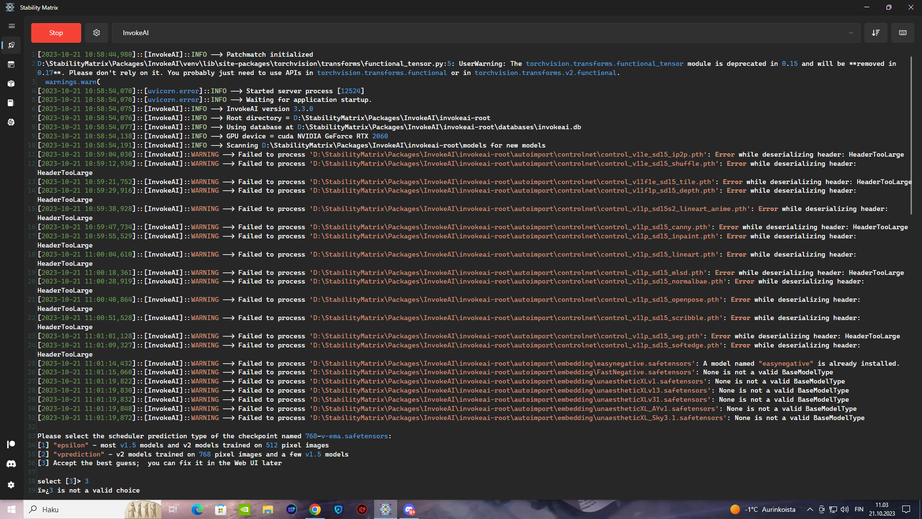
Task: Open the Inference tab in the sidebar
Action: pyautogui.click(x=11, y=64)
